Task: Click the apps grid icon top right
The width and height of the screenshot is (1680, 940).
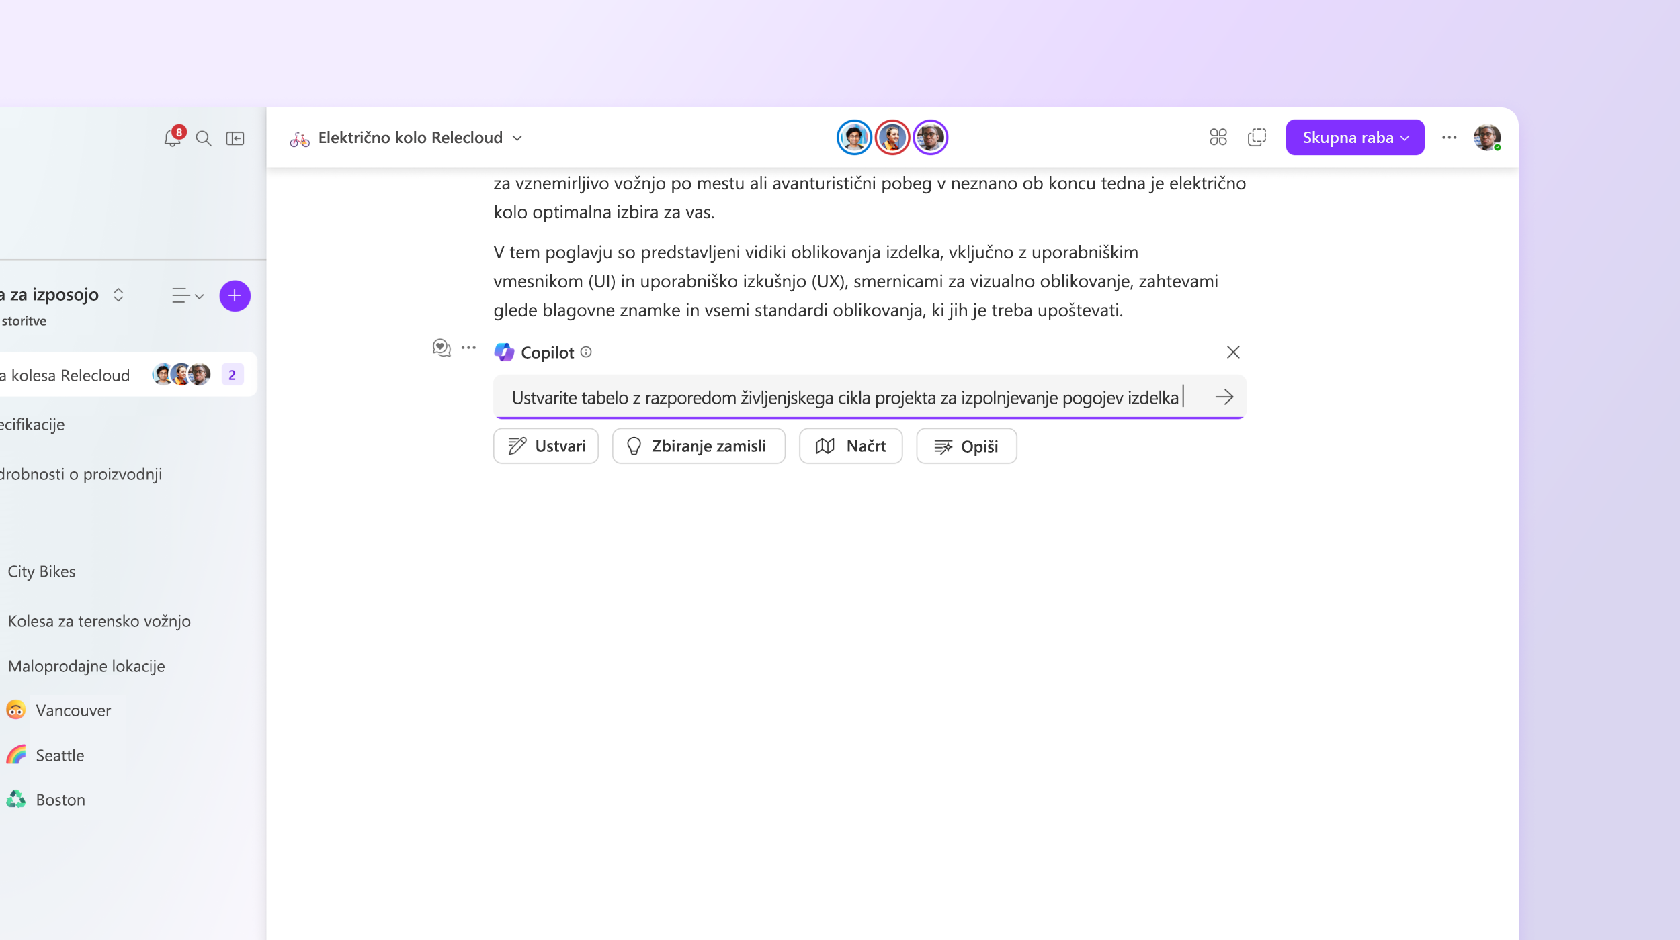Action: [x=1218, y=137]
